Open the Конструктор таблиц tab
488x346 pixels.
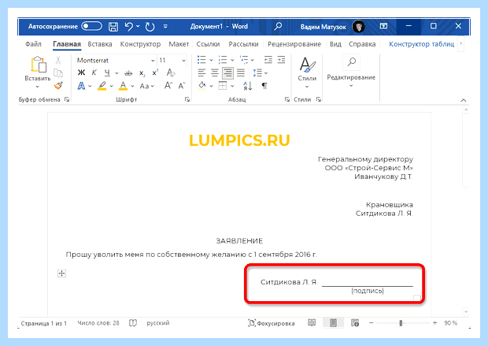tap(421, 44)
